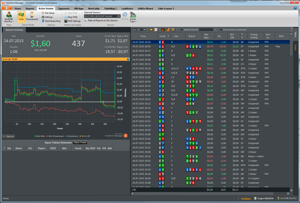Select the Session Summary tab
300x203 pixels.
coord(14,30)
